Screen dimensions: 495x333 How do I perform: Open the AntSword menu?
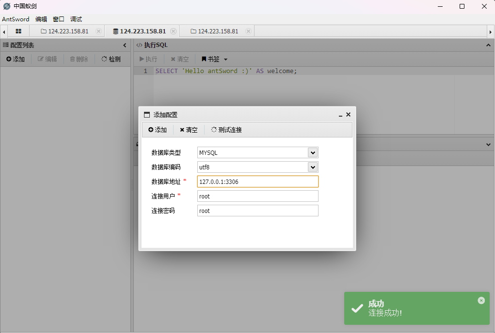(16, 19)
